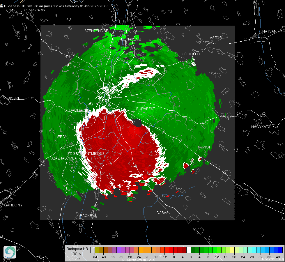This screenshot has width=285, height=262.
Task: Click the RACKEVE city label
Action: (x=88, y=215)
